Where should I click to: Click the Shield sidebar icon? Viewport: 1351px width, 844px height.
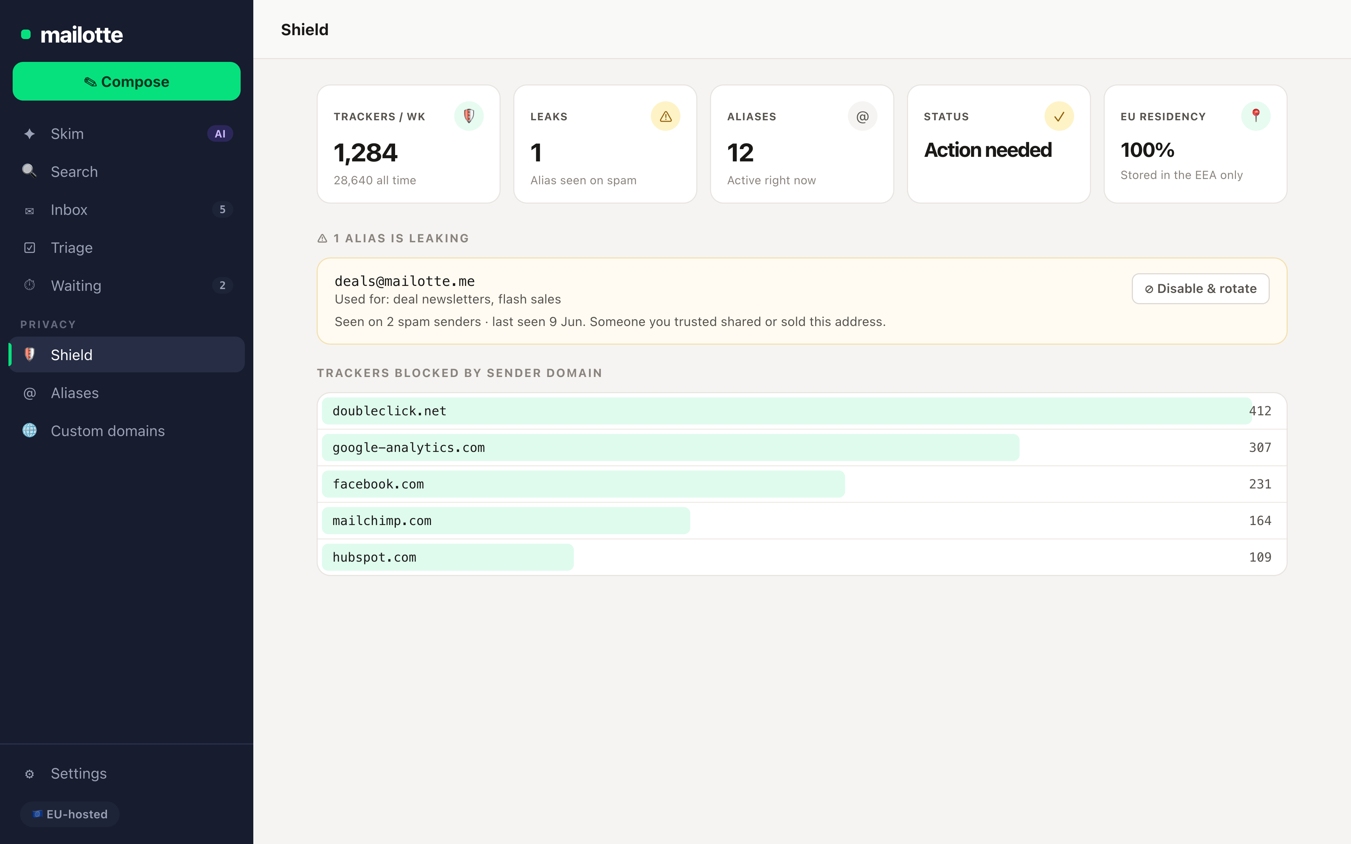click(x=30, y=354)
